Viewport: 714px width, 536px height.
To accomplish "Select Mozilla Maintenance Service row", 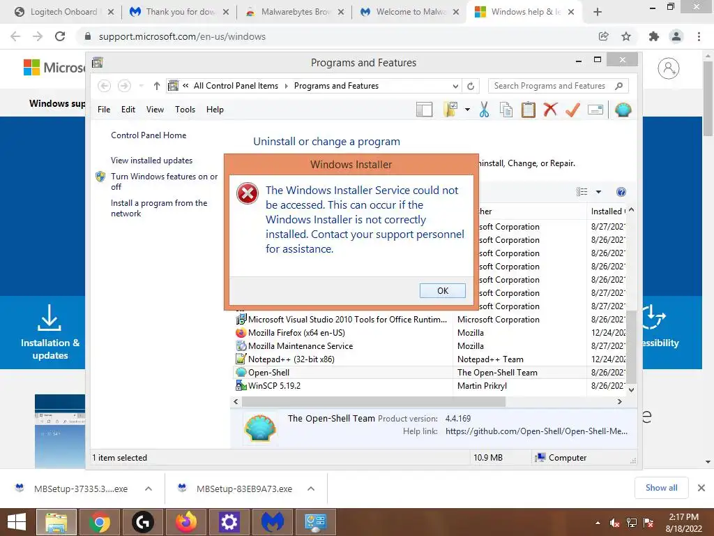I will tap(430, 346).
